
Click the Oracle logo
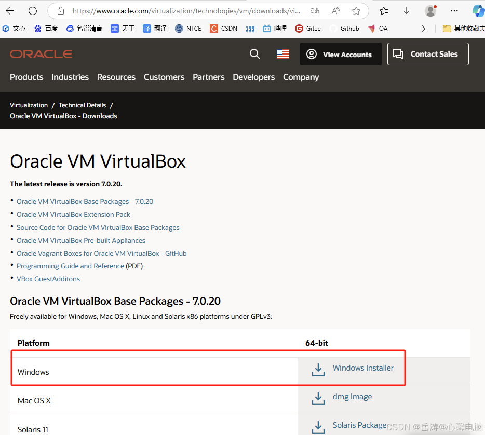[41, 54]
